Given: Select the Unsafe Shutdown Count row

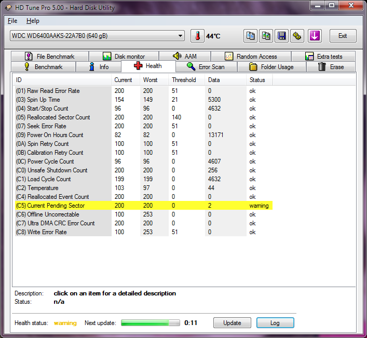Looking at the screenshot, I should point(144,170).
